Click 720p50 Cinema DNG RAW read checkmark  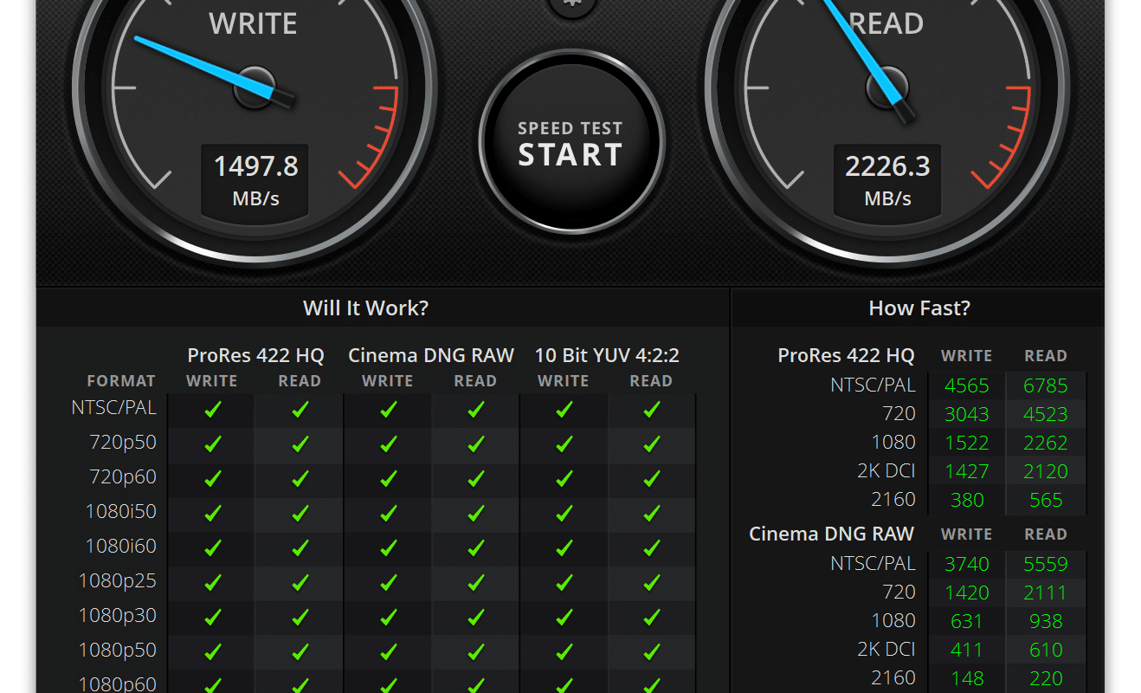(475, 444)
